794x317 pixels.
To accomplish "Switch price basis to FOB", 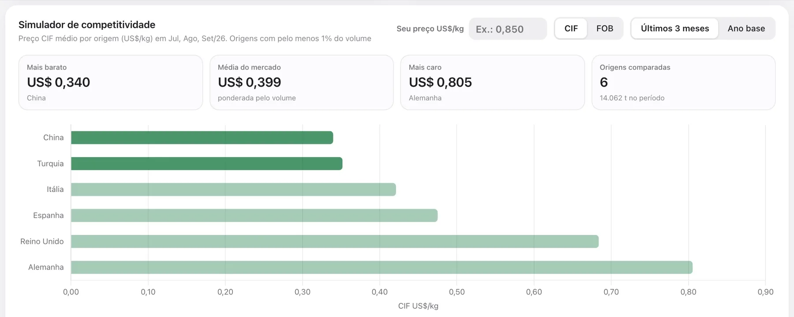I will pos(605,29).
